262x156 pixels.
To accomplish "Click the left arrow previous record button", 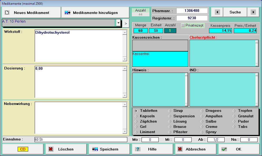I will click(217, 12).
